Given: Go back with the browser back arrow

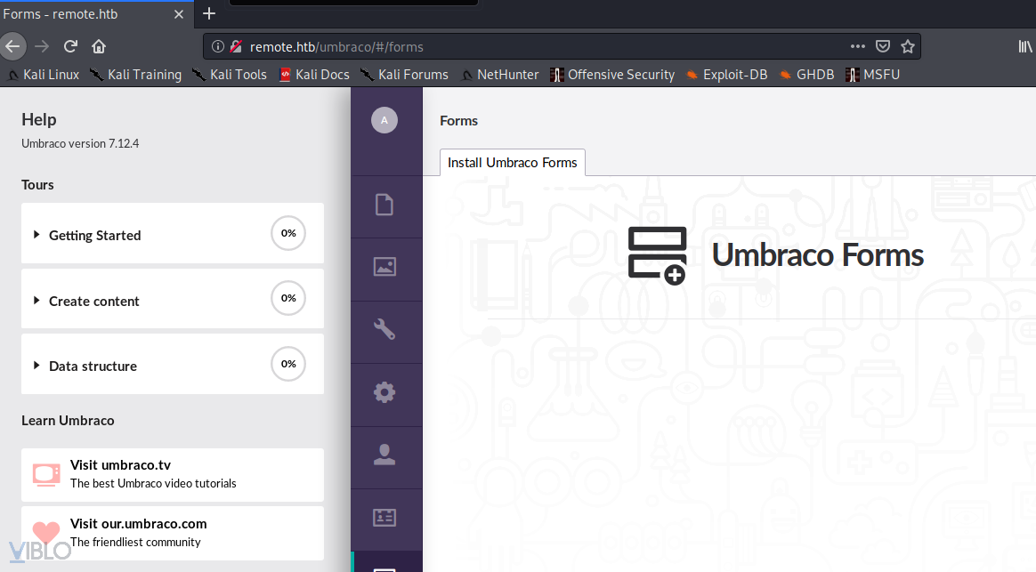Looking at the screenshot, I should 12,46.
